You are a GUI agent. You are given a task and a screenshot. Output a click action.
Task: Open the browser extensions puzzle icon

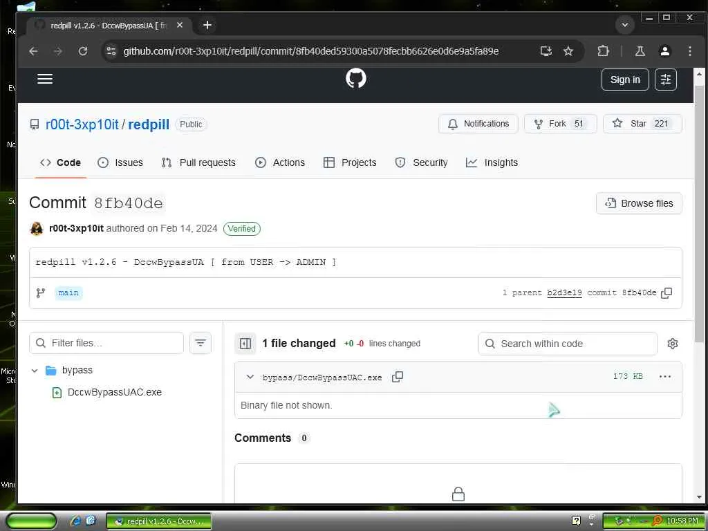click(603, 51)
